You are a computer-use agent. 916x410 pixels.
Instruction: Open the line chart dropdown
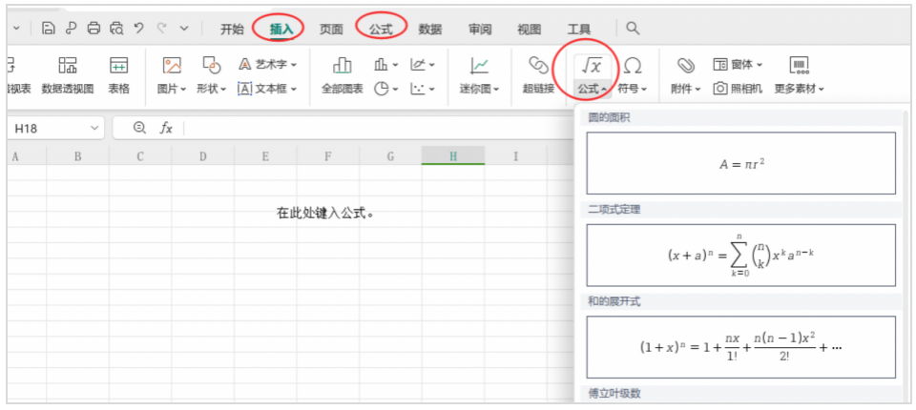click(x=423, y=65)
